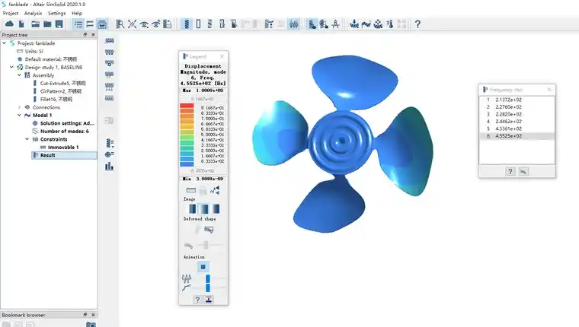Click the thermometer thermal analysis icon
579x327 pixels.
[x=390, y=24]
